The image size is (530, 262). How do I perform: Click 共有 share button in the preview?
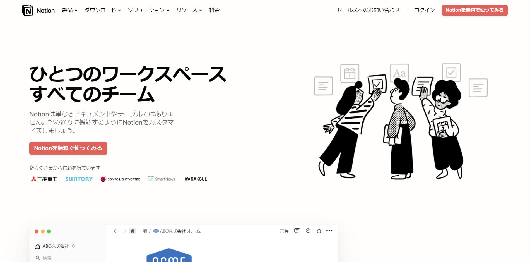coord(284,231)
